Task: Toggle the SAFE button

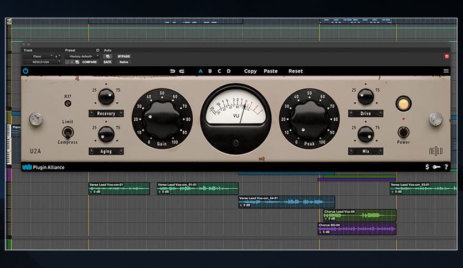Action: (x=107, y=62)
